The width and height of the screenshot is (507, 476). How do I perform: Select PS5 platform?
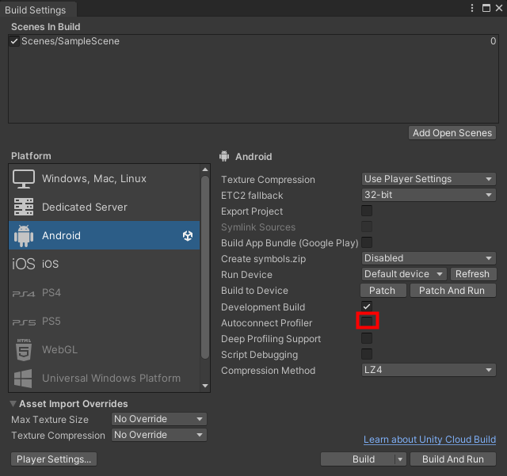click(x=105, y=321)
